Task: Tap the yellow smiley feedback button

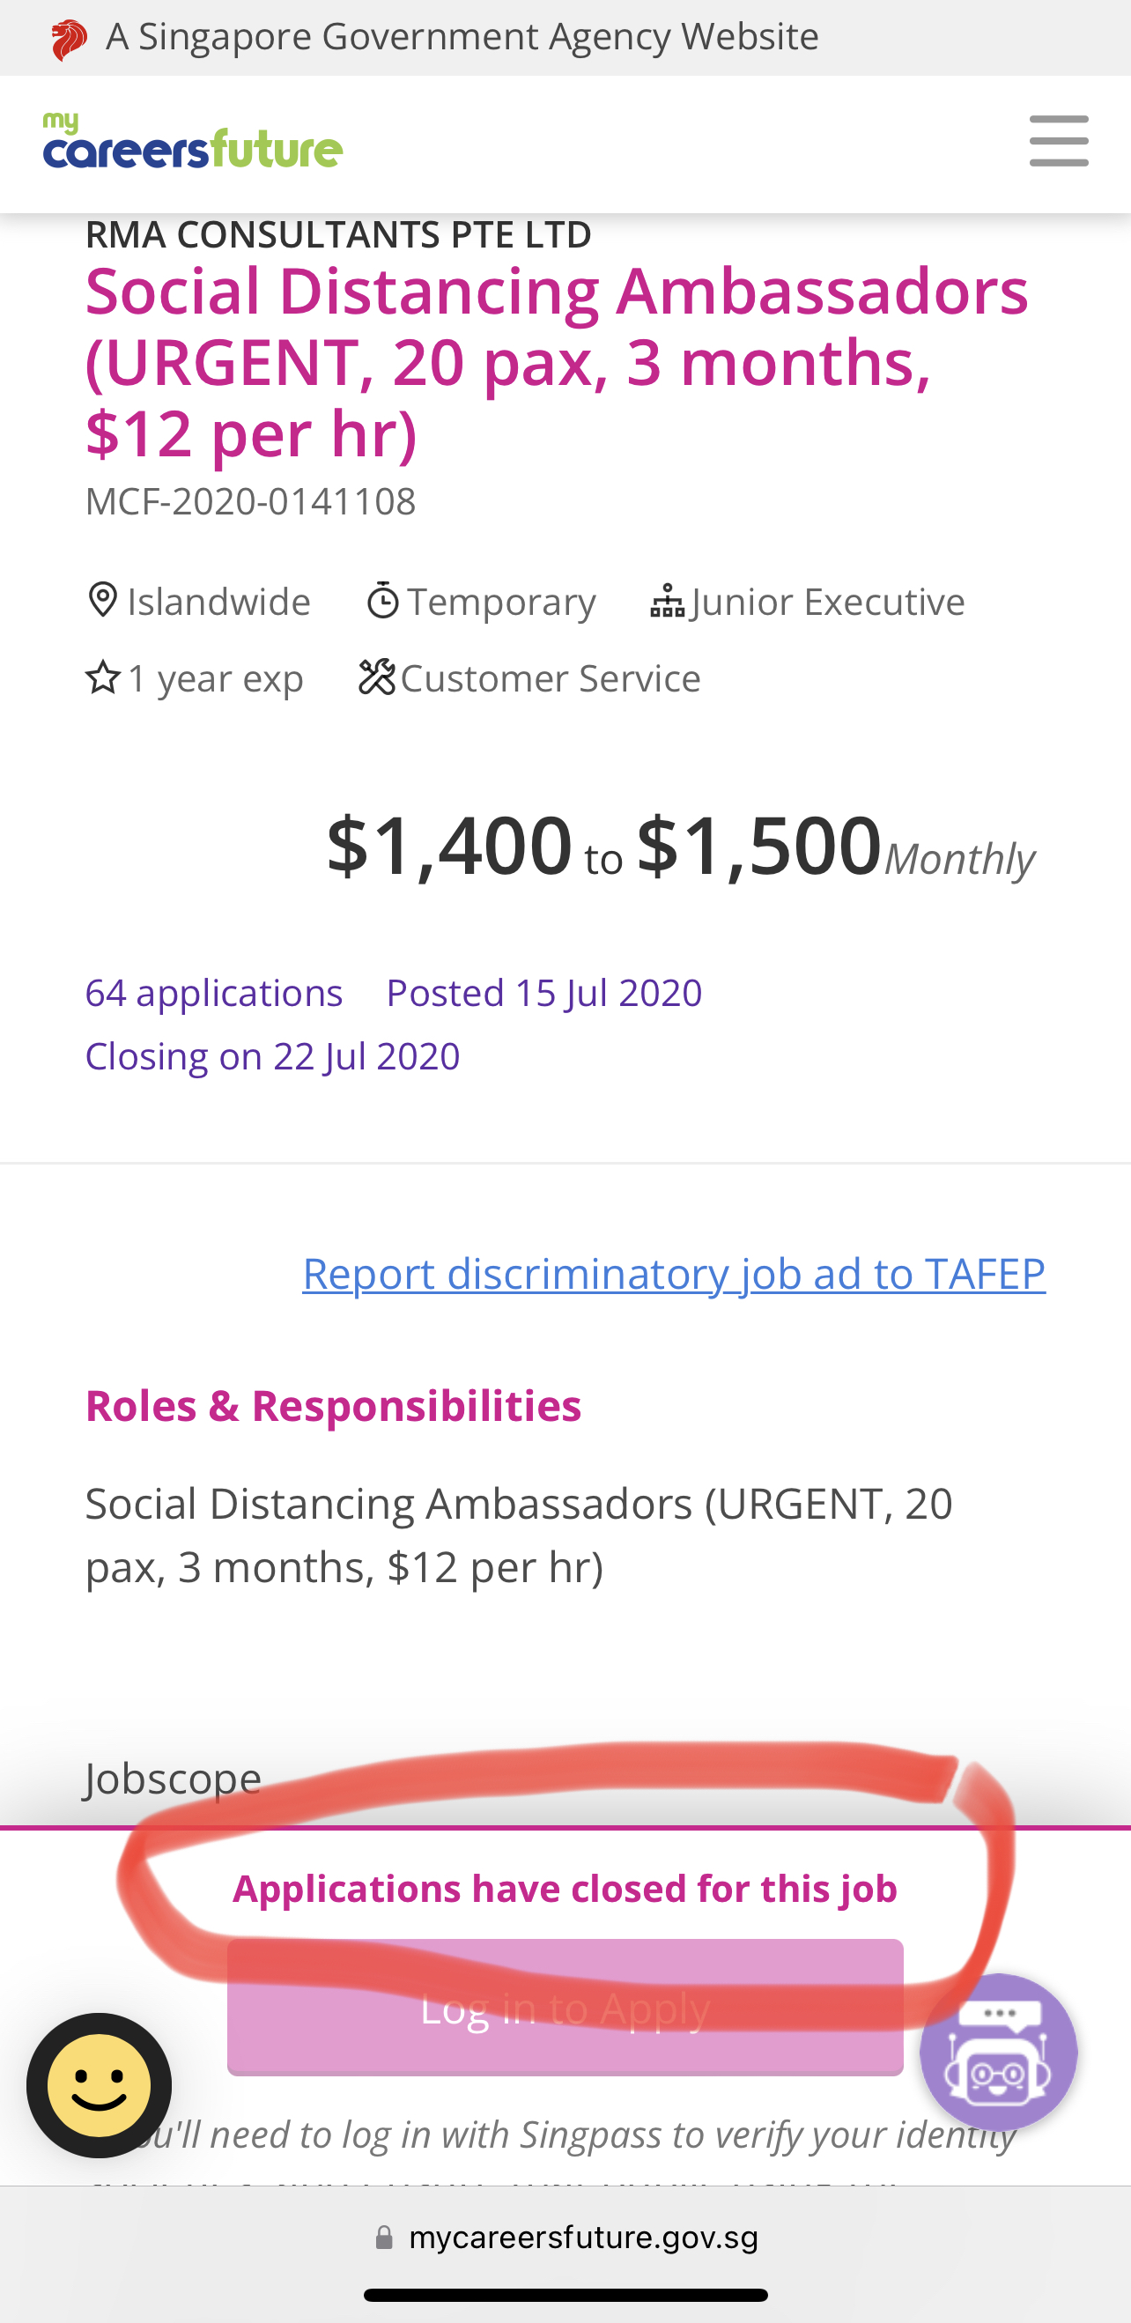Action: point(100,2085)
